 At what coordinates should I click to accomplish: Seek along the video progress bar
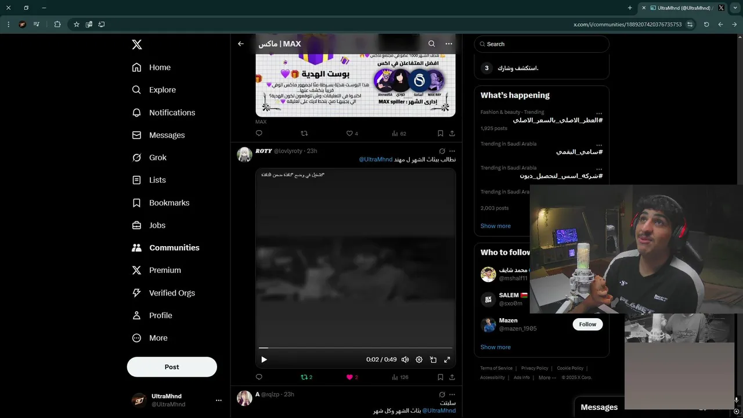355,348
